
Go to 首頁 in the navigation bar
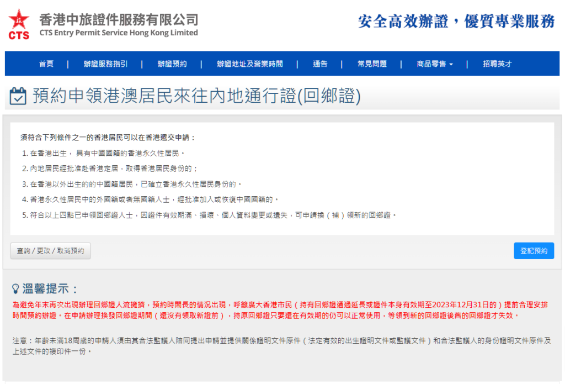(46, 64)
